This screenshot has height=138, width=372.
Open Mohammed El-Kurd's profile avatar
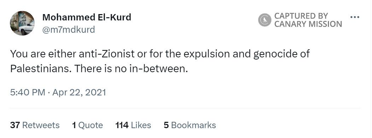tap(22, 23)
